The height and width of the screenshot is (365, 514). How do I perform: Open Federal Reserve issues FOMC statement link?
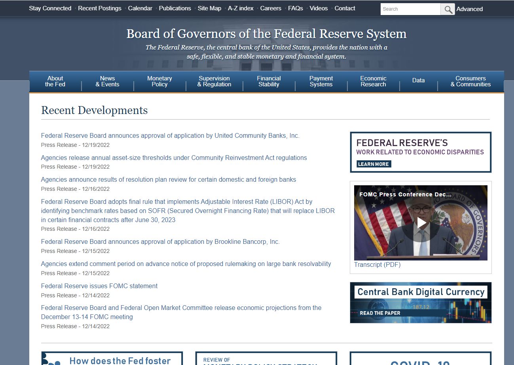pyautogui.click(x=99, y=286)
